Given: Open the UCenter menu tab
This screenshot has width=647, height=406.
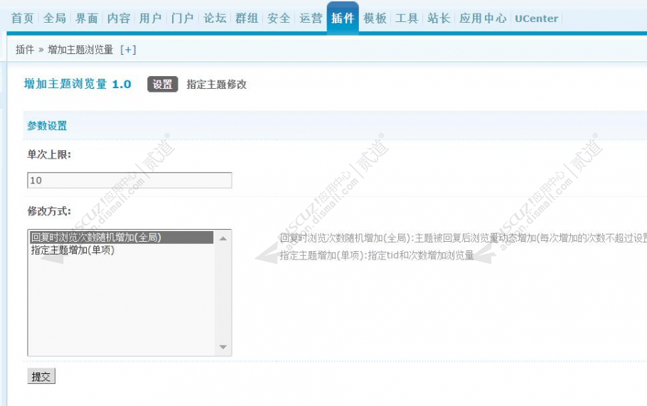Looking at the screenshot, I should click(x=536, y=18).
